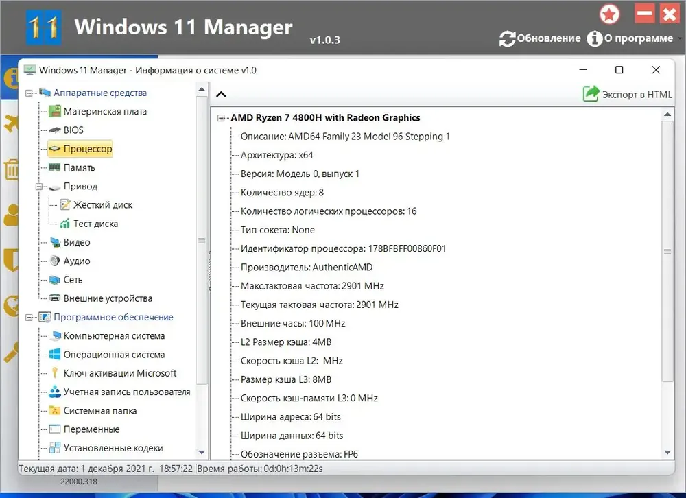Image resolution: width=686 pixels, height=498 pixels.
Task: Click the details pane scrollbar down arrow
Action: click(667, 453)
